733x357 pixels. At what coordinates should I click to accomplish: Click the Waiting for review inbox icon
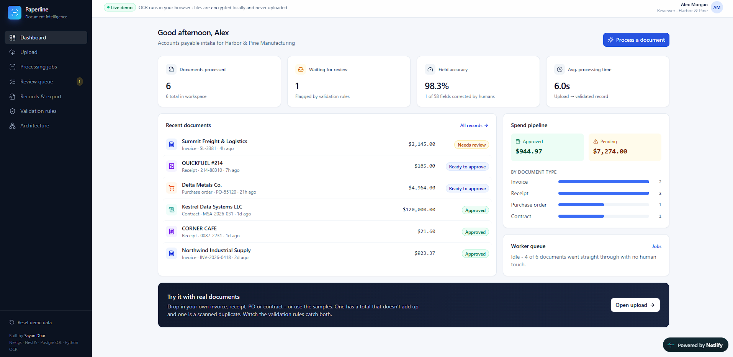coord(301,69)
